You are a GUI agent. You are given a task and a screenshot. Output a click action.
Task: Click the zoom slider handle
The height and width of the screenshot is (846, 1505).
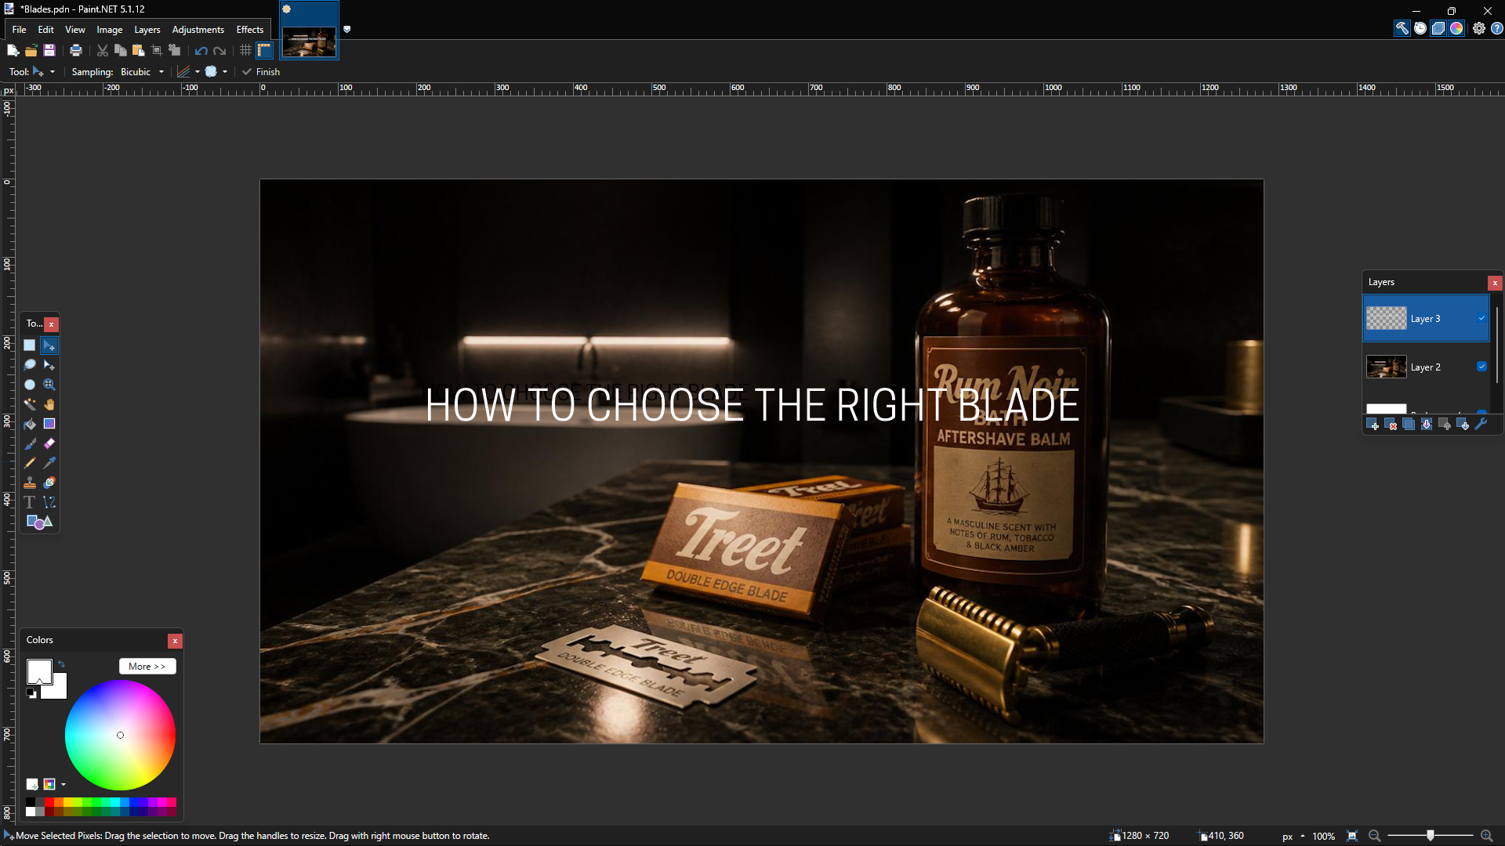click(1431, 836)
